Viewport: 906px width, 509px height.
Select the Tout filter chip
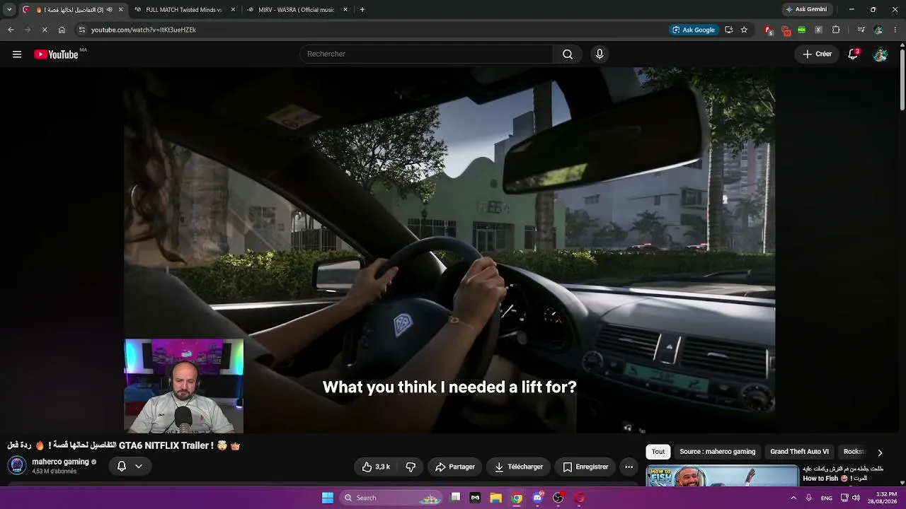click(x=658, y=452)
